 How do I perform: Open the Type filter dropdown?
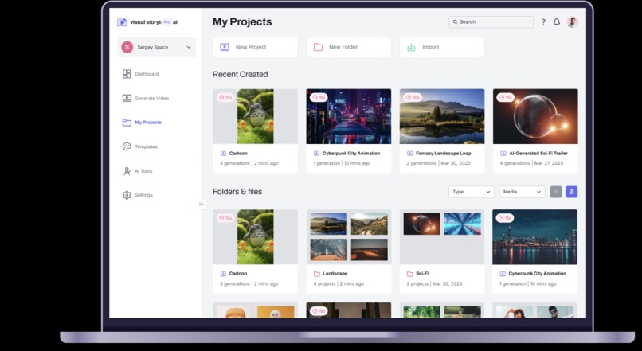(x=472, y=192)
